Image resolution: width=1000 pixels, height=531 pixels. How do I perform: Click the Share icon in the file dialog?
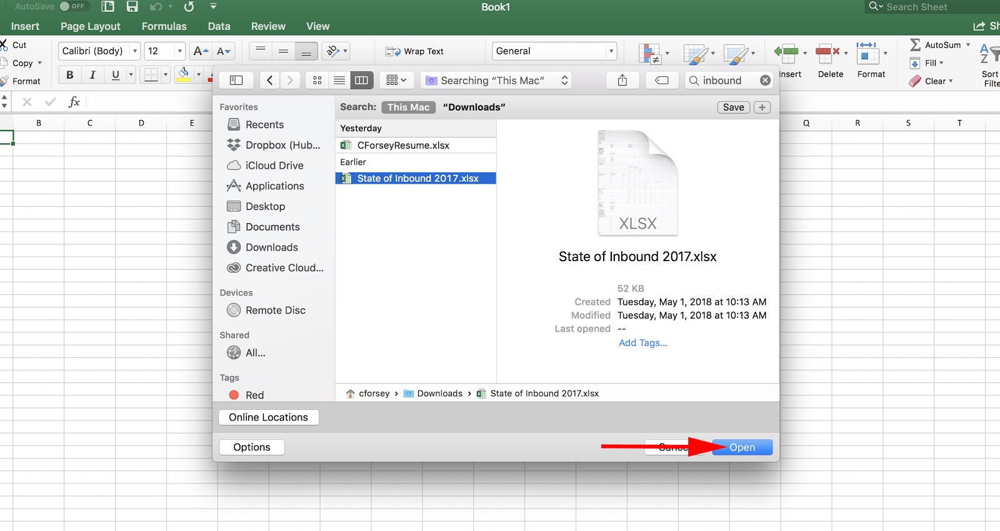[622, 81]
